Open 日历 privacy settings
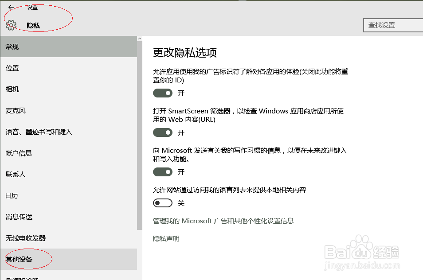 pos(69,196)
